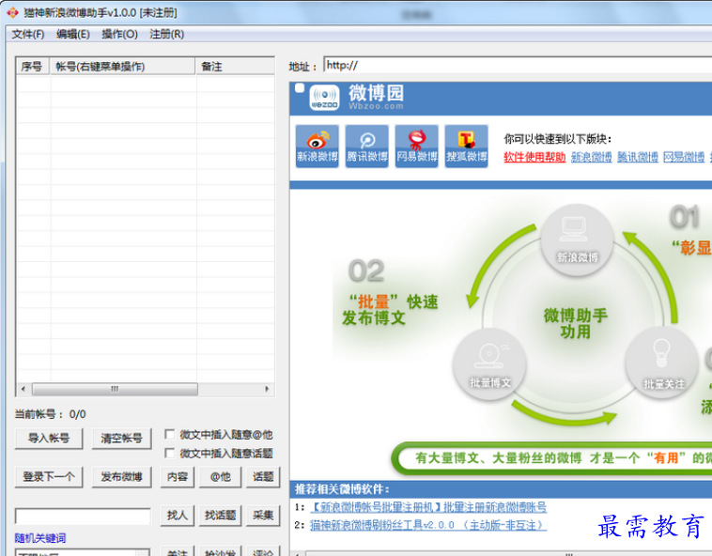Click the Tencent Weibo icon tile

click(367, 147)
